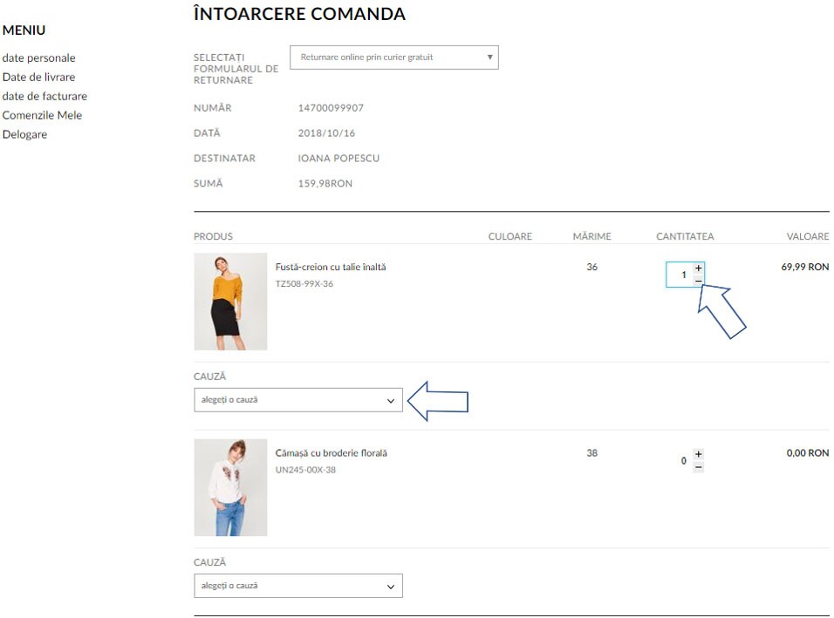Decrease quantity for the Cămașă floral shirt
The image size is (834, 618).
point(699,467)
